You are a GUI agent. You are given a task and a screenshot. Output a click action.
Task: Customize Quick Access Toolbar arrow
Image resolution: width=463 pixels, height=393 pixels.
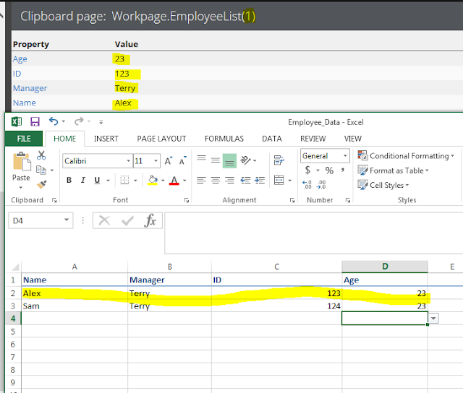[101, 122]
